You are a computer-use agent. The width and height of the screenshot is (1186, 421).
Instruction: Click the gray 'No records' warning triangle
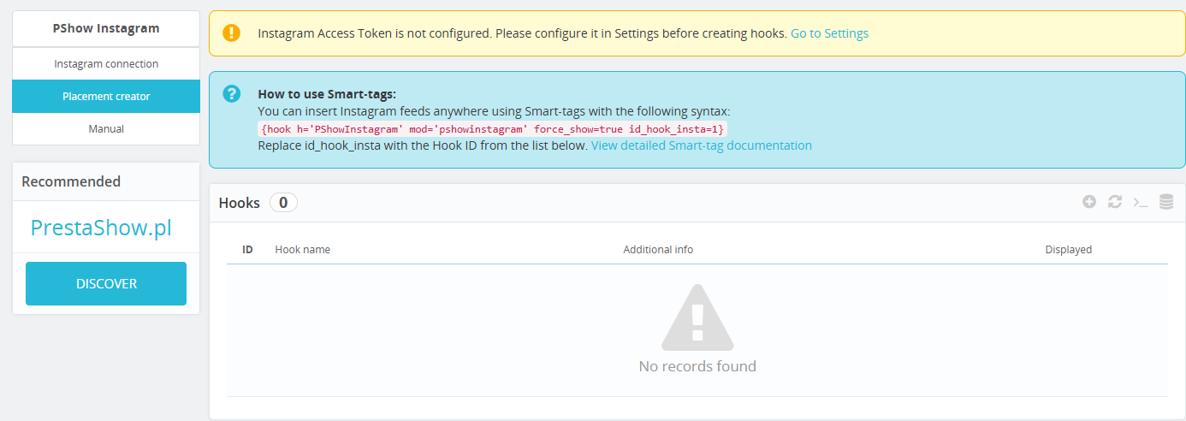(x=697, y=317)
